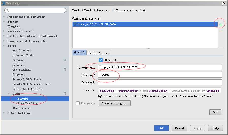Expand Version Control settings
Screen dimensions: 228x135
click(4, 31)
